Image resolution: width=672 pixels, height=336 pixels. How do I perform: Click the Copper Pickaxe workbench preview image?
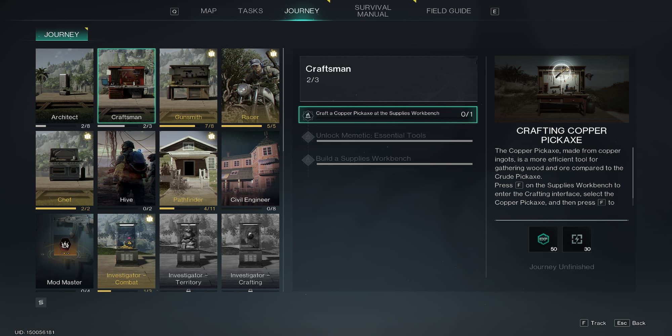561,89
